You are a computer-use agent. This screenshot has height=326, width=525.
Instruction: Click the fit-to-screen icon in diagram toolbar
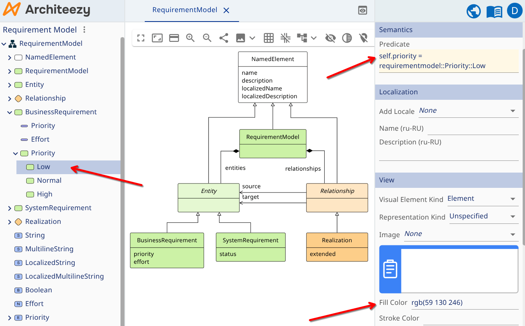click(x=157, y=38)
